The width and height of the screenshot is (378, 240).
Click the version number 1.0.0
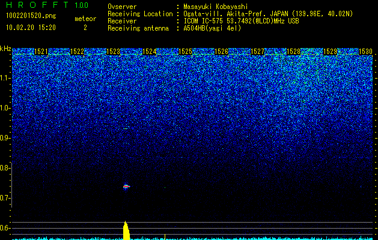coord(82,5)
